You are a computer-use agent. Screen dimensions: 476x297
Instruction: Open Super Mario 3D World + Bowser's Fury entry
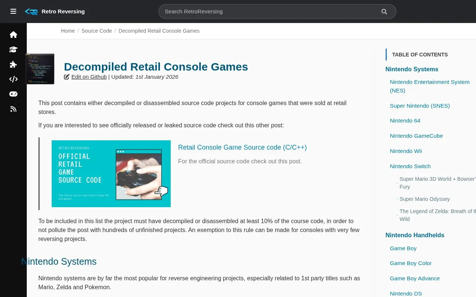pyautogui.click(x=437, y=183)
